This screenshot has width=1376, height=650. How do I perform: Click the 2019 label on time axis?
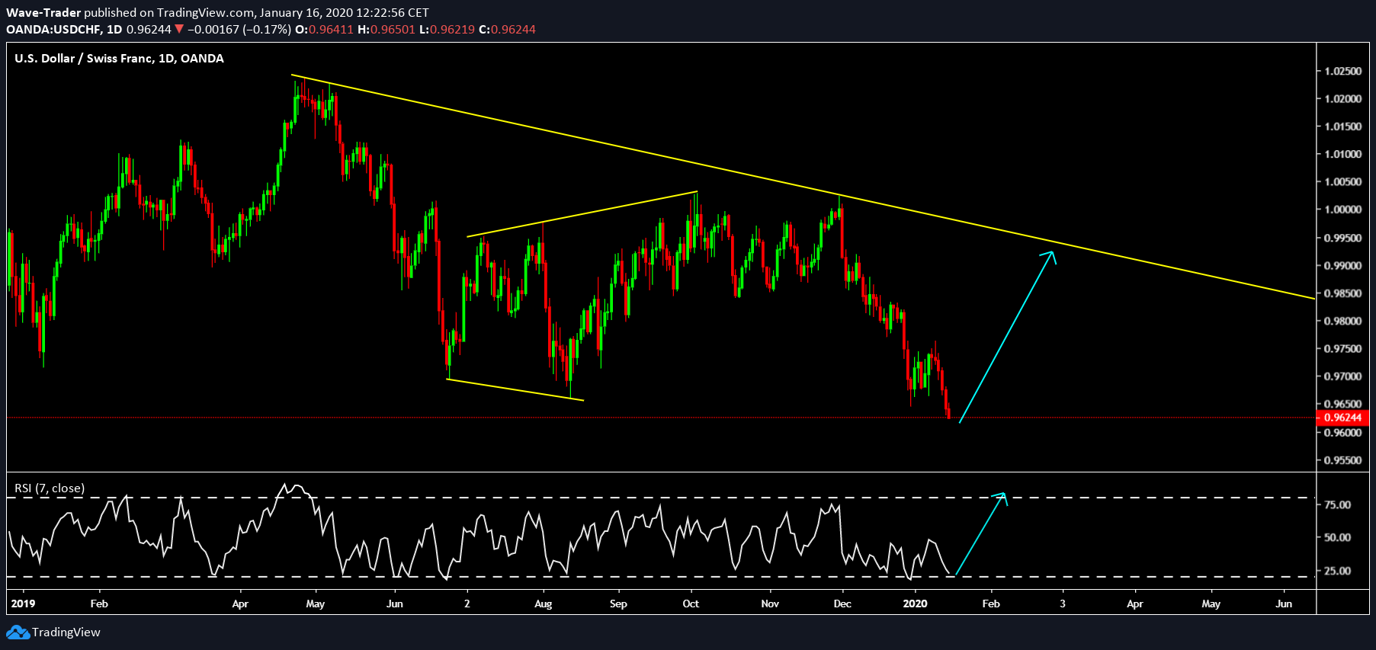(23, 604)
